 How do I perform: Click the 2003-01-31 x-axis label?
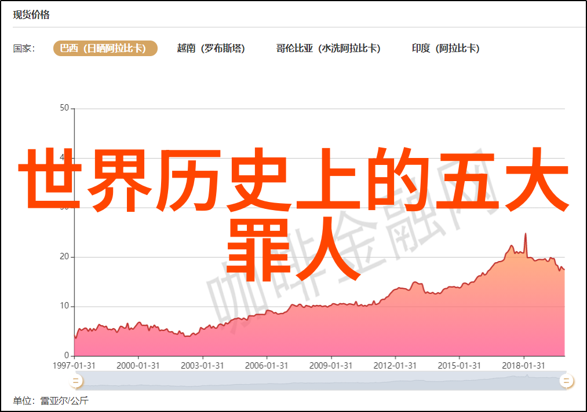tap(203, 365)
